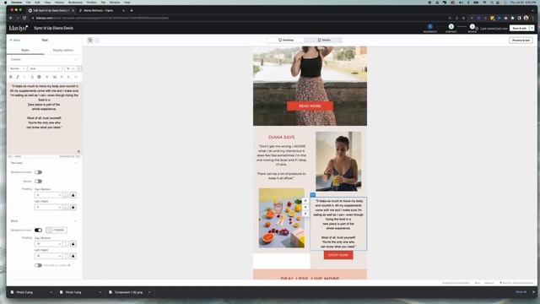Click the Bold formatting icon
This screenshot has width=540, height=304.
click(11, 77)
